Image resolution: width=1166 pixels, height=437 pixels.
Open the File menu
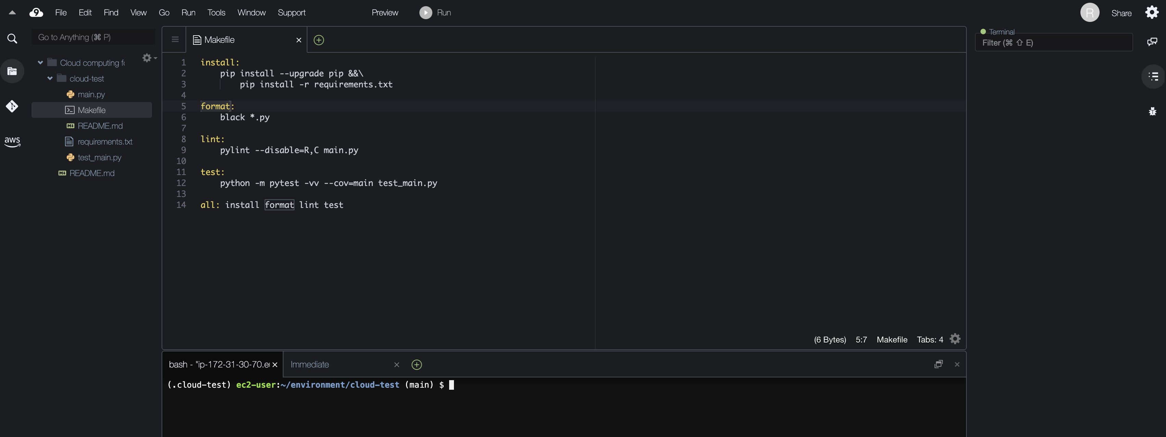click(61, 13)
